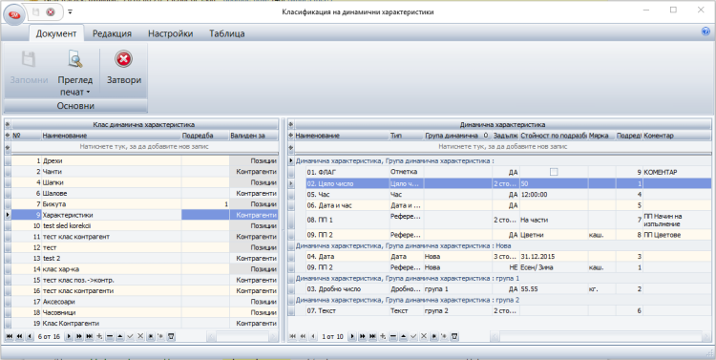716x360 pixels.
Task: Delete record using left class navigator minus
Action: [x=110, y=337]
